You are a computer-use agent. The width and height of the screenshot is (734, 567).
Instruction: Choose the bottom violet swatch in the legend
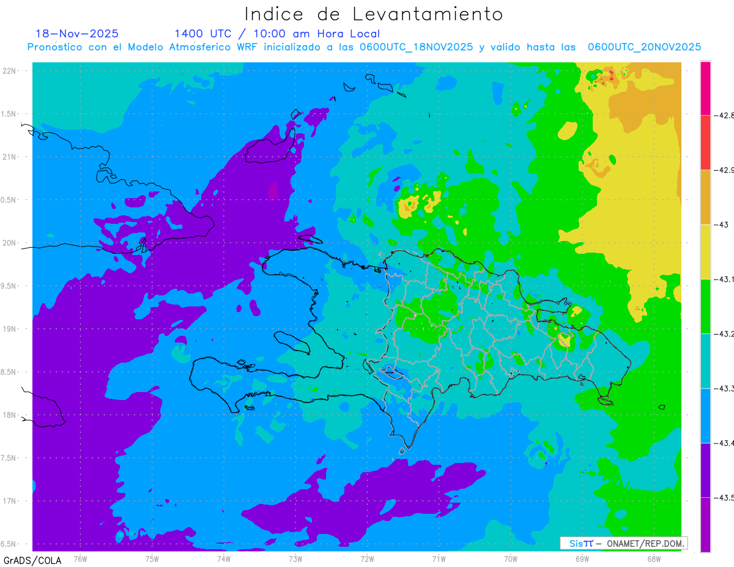click(x=705, y=524)
